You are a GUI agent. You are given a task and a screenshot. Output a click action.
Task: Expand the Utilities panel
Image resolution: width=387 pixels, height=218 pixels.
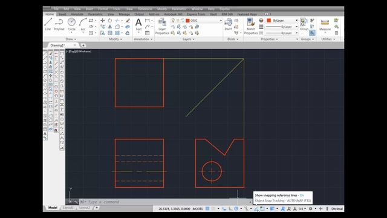[328, 39]
